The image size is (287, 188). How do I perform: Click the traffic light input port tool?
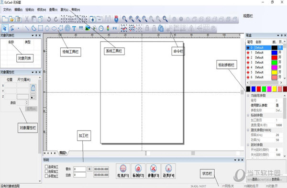tap(108, 28)
